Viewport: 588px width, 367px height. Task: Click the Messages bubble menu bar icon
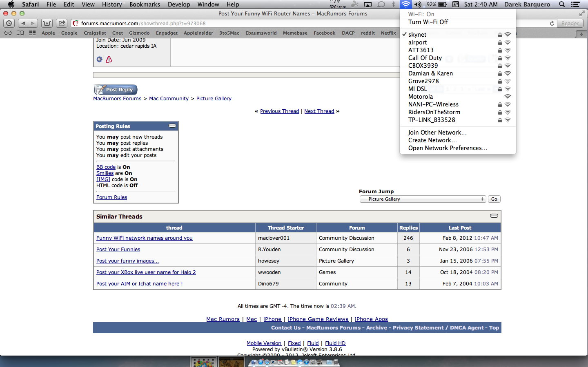(381, 4)
